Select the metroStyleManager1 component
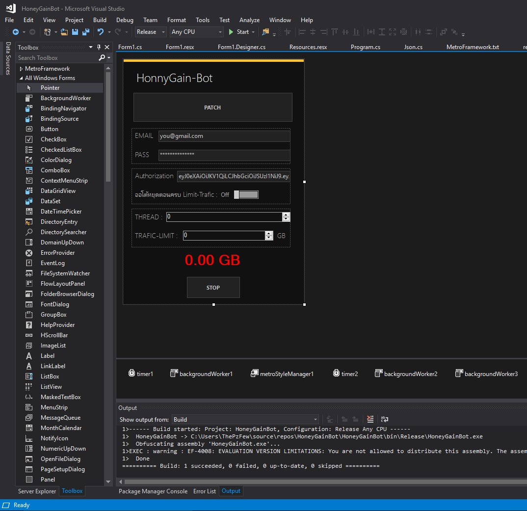Image resolution: width=527 pixels, height=511 pixels. coord(282,374)
